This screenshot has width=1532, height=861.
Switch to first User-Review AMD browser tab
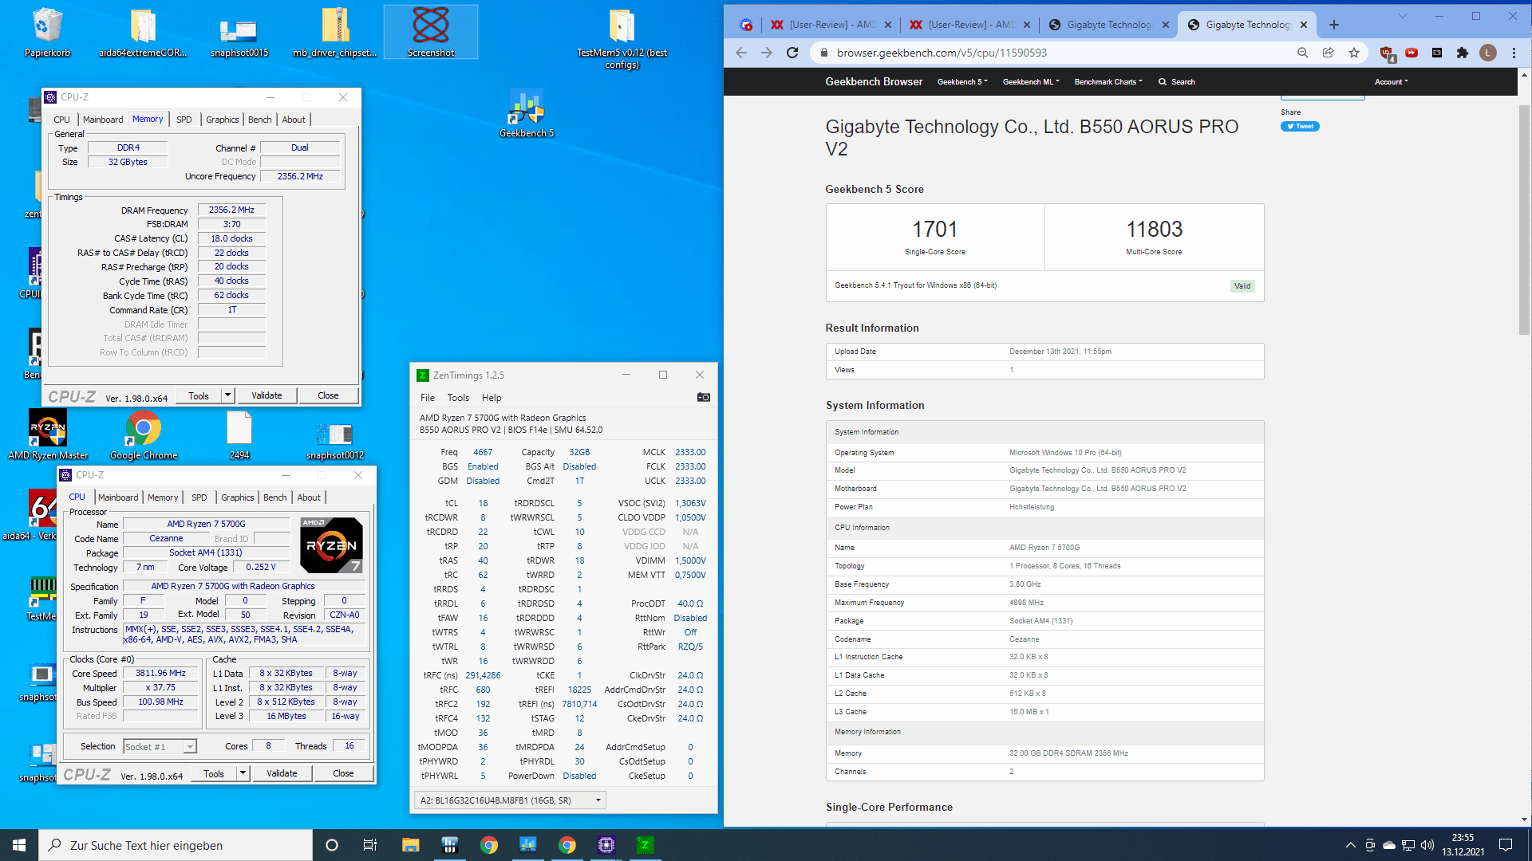pos(830,25)
